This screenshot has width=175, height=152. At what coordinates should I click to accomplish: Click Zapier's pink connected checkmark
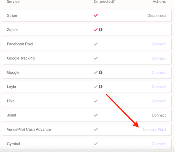click(x=96, y=30)
